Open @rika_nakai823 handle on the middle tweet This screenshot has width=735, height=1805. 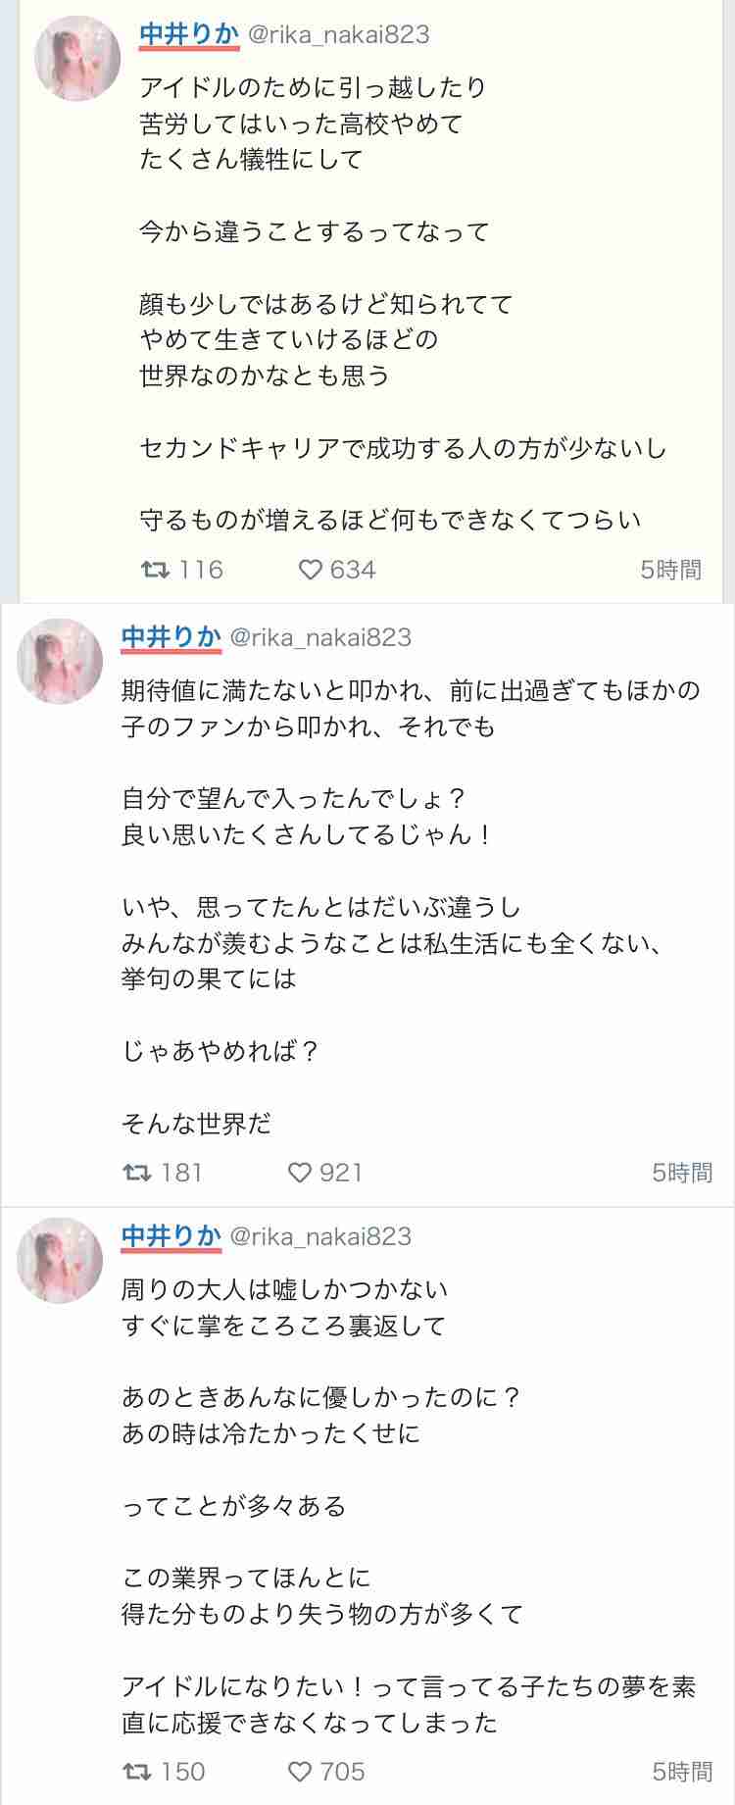(320, 637)
